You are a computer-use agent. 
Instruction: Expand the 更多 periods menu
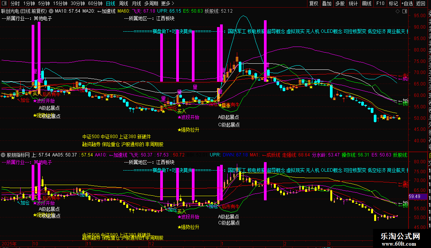coord(168,3)
